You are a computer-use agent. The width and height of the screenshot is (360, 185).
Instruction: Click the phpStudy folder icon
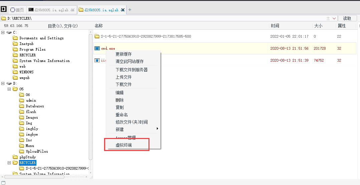click(x=15, y=157)
